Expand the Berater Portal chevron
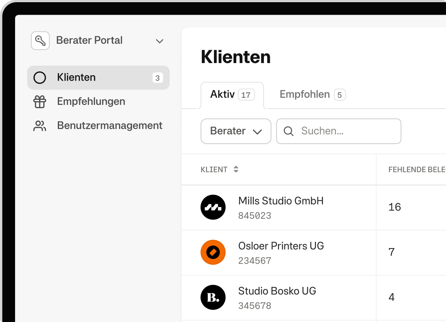 click(x=160, y=41)
